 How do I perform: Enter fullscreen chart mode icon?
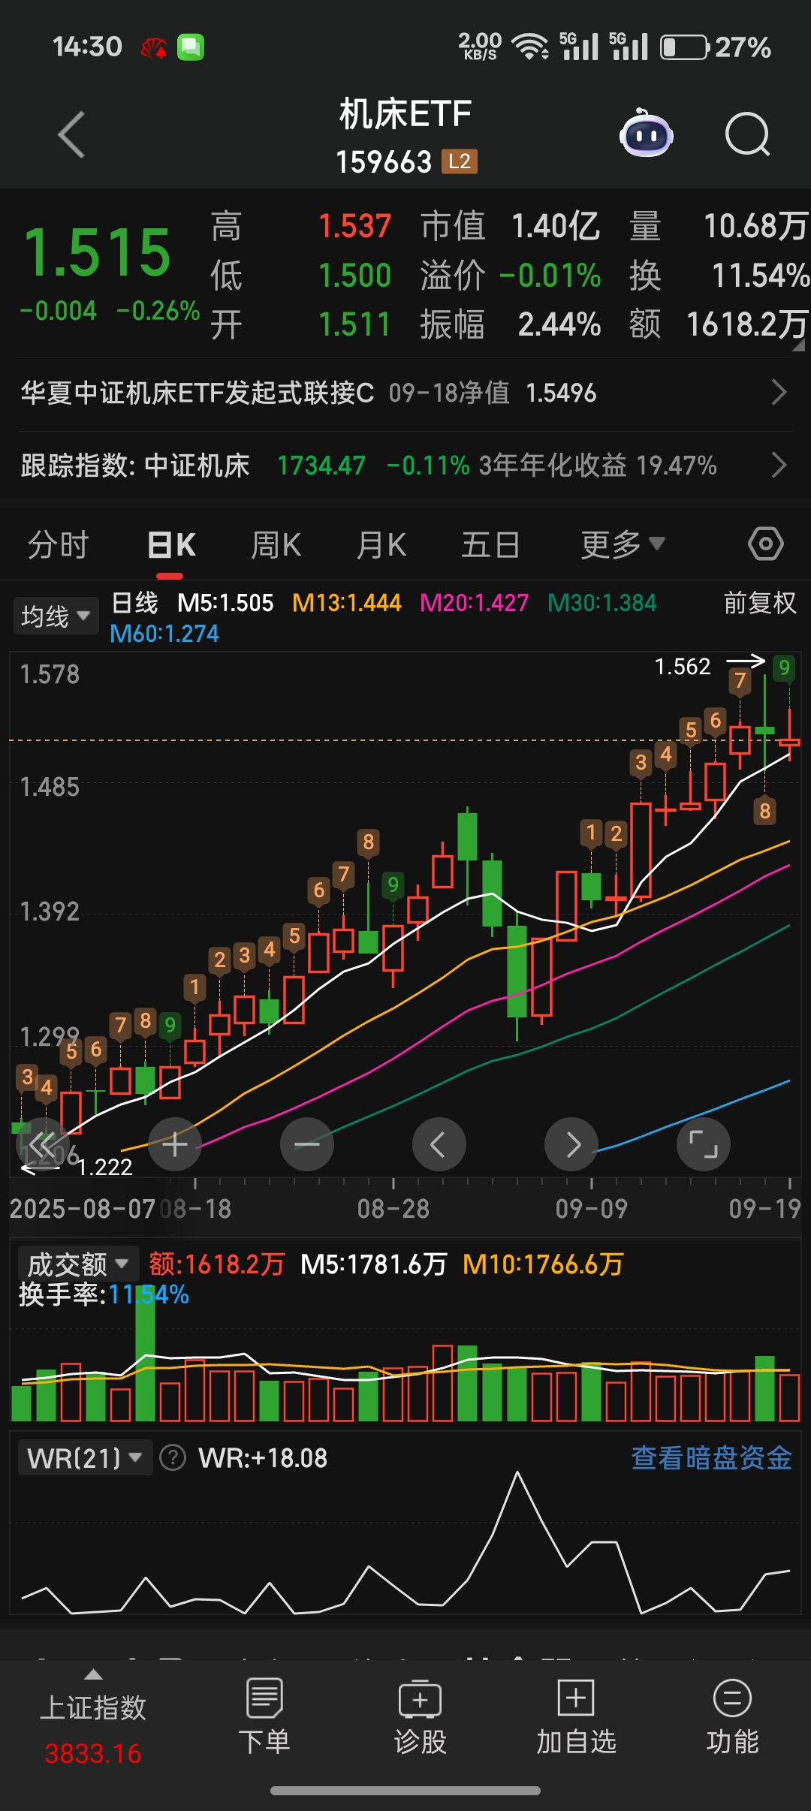click(704, 1144)
